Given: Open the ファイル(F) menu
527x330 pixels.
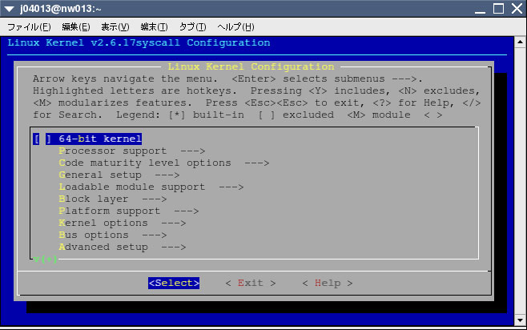Looking at the screenshot, I should point(29,27).
